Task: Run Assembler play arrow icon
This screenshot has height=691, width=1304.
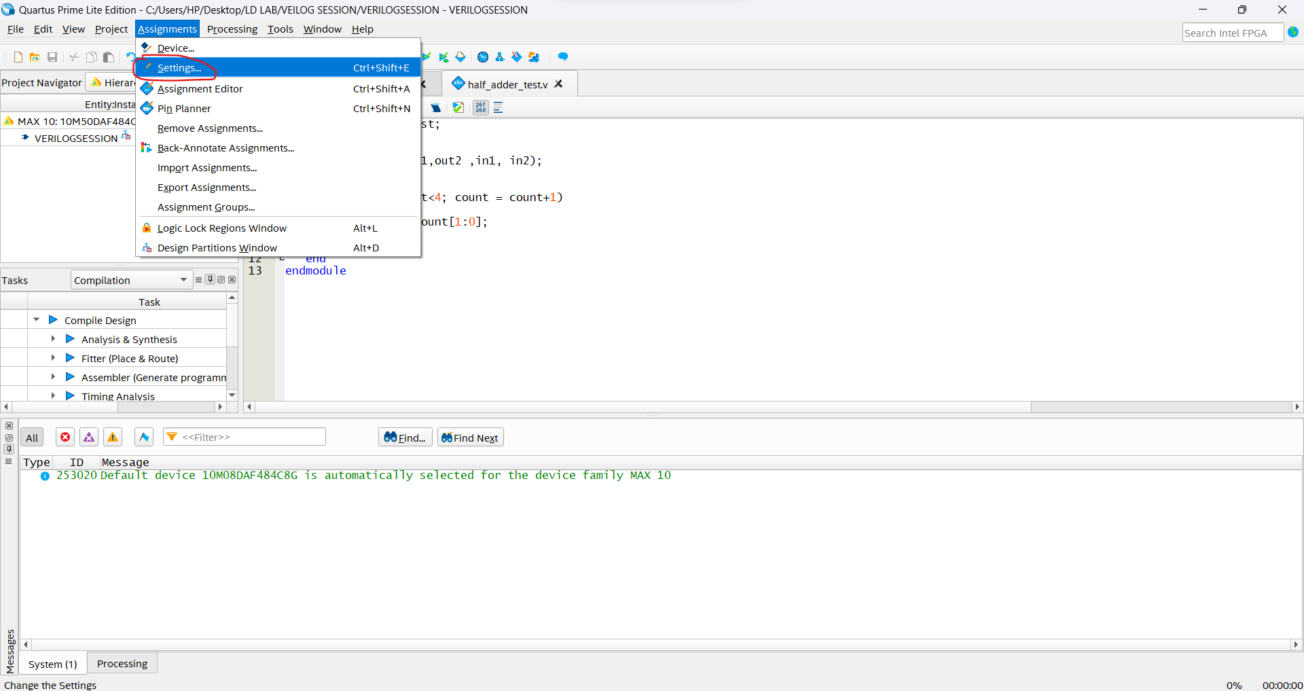Action: pyautogui.click(x=70, y=376)
